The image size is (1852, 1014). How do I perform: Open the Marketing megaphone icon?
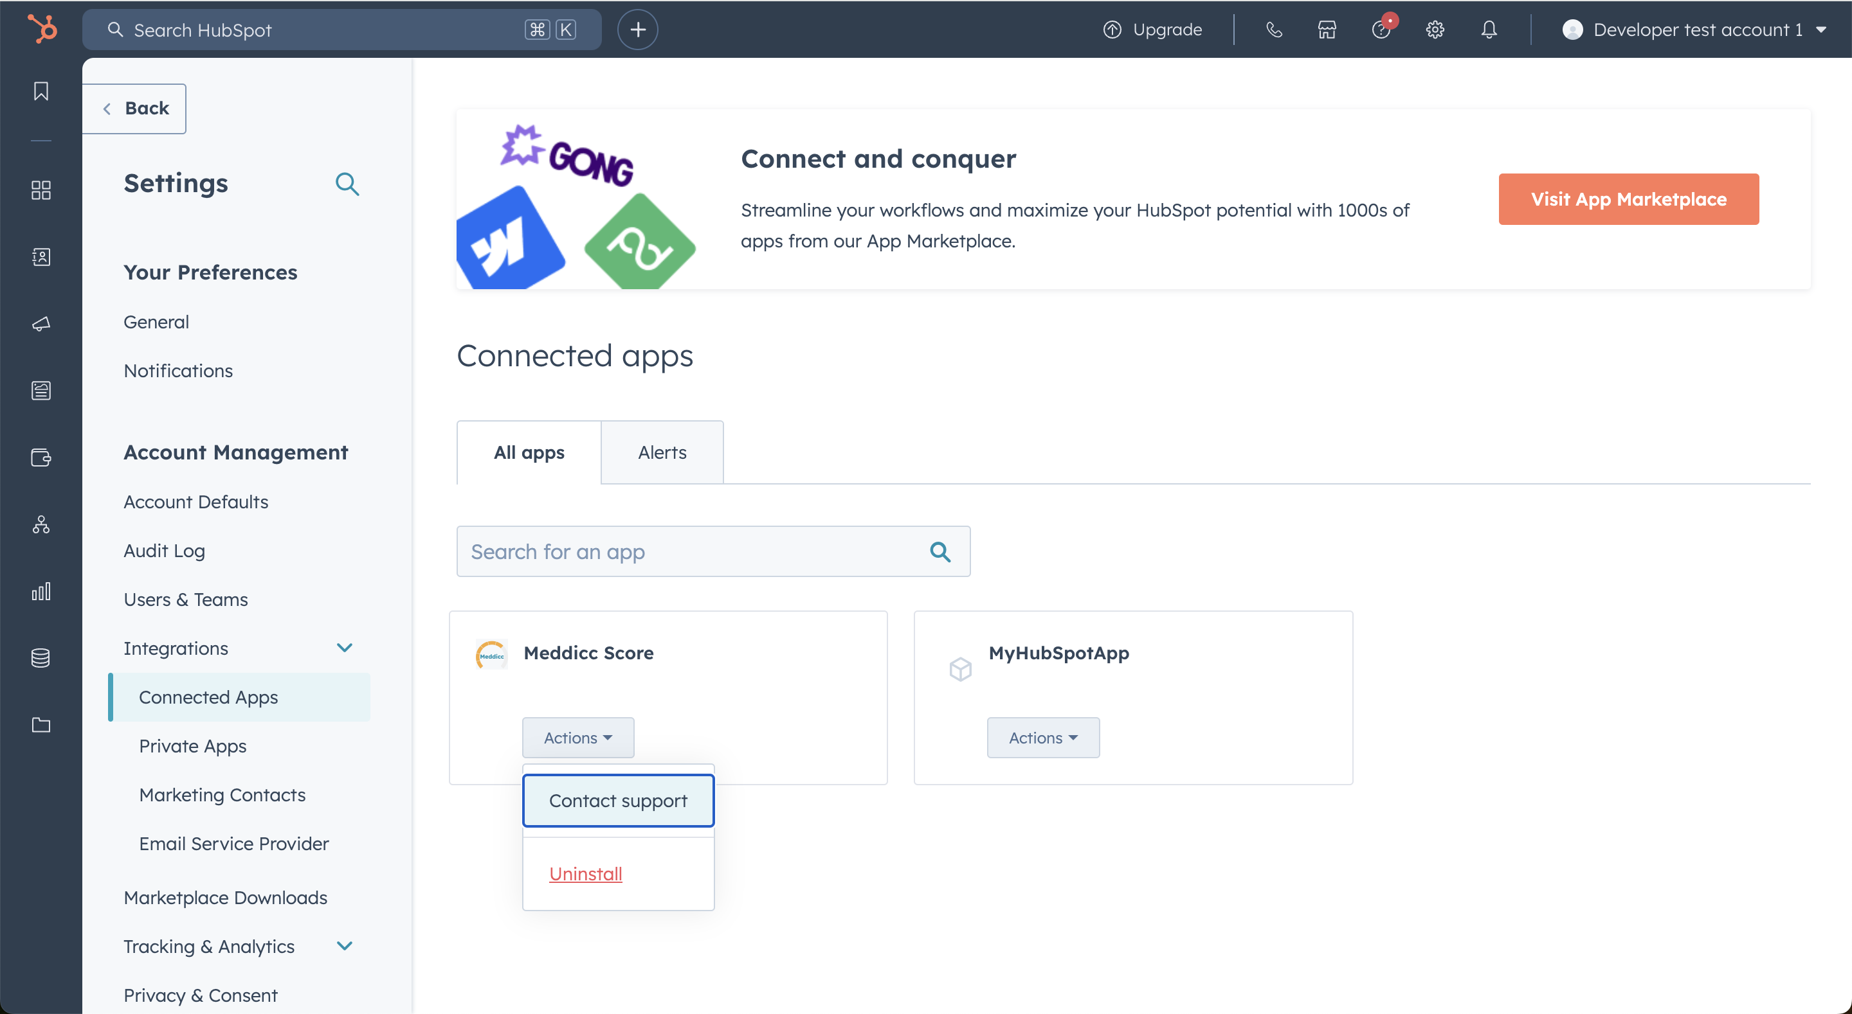(x=41, y=323)
